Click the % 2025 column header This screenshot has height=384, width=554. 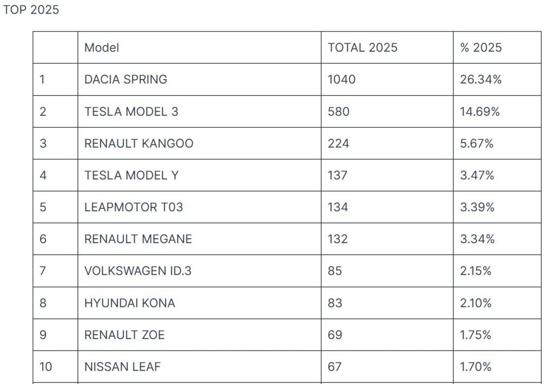point(481,48)
